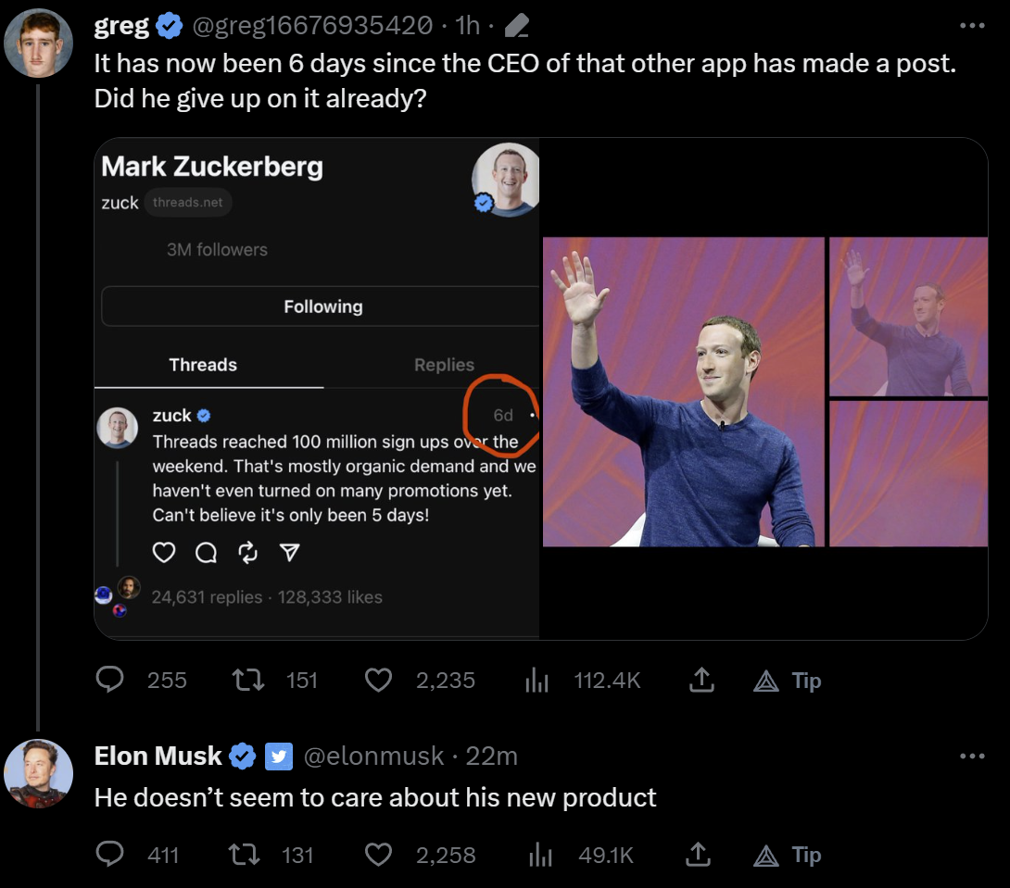
Task: Like greg's tweet with 2,235 likes
Action: click(x=378, y=681)
